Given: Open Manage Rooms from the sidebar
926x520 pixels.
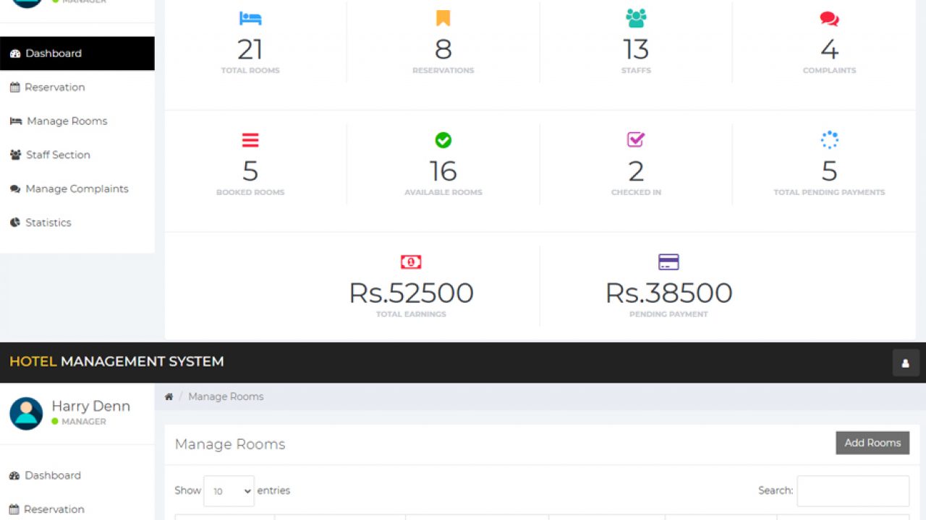Looking at the screenshot, I should click(x=67, y=121).
